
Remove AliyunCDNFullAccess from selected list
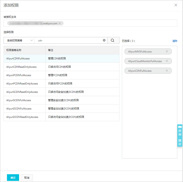click(167, 71)
